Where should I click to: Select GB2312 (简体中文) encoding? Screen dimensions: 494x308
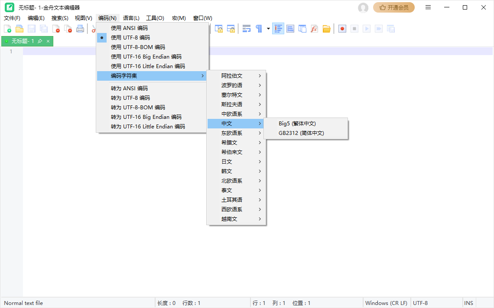pyautogui.click(x=305, y=133)
